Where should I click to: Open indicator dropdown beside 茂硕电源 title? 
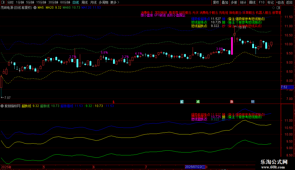click(x=35, y=8)
